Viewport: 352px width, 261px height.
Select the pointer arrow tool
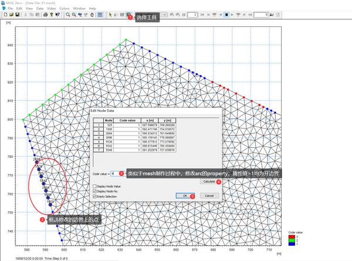click(x=110, y=15)
